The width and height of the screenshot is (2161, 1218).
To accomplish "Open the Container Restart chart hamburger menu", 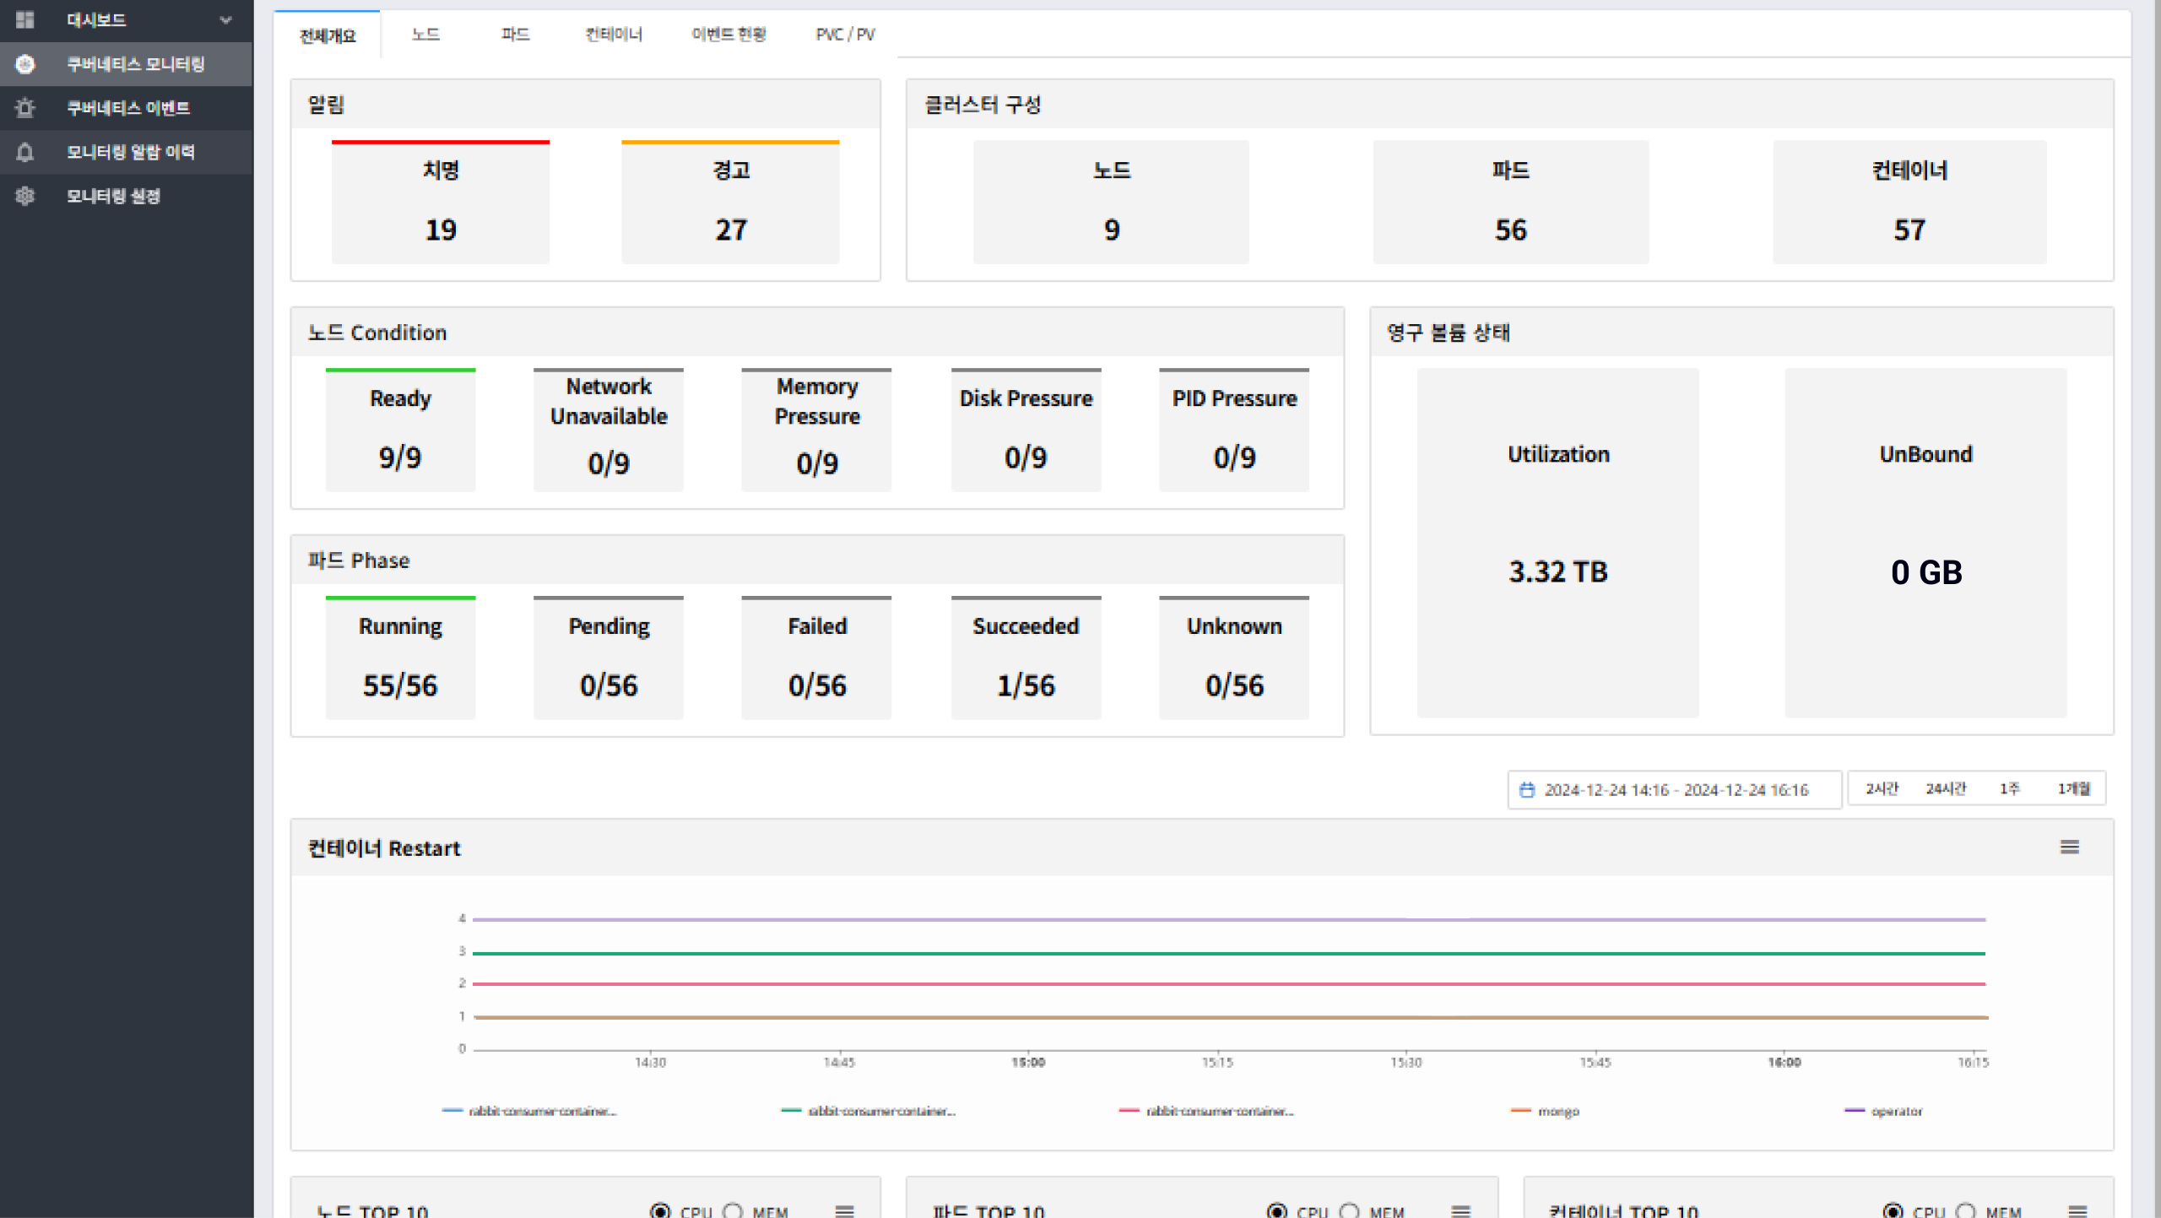I will point(2069,847).
